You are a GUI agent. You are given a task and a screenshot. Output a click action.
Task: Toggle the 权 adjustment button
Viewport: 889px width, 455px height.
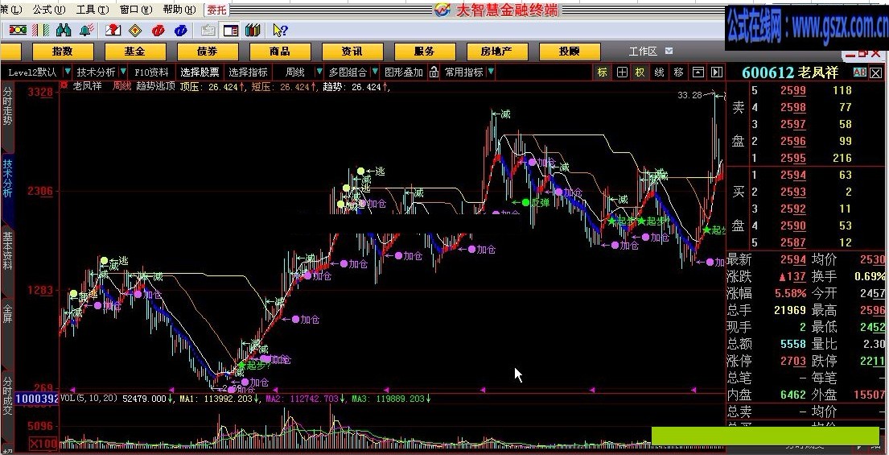(x=640, y=72)
